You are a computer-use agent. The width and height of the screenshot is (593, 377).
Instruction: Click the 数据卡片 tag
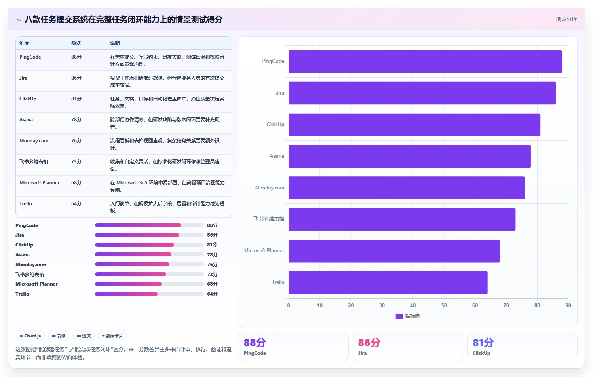coord(112,336)
